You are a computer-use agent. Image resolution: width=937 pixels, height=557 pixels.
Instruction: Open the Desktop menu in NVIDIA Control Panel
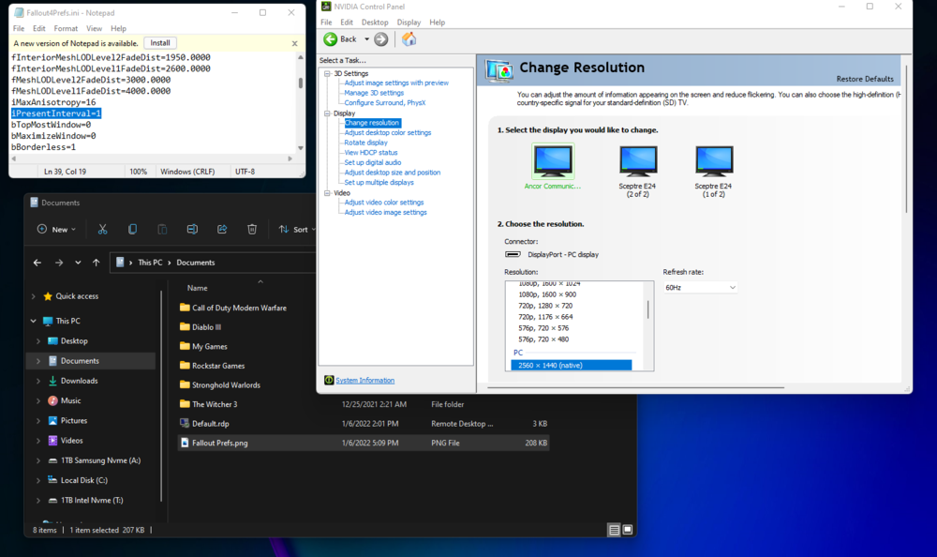[375, 23]
